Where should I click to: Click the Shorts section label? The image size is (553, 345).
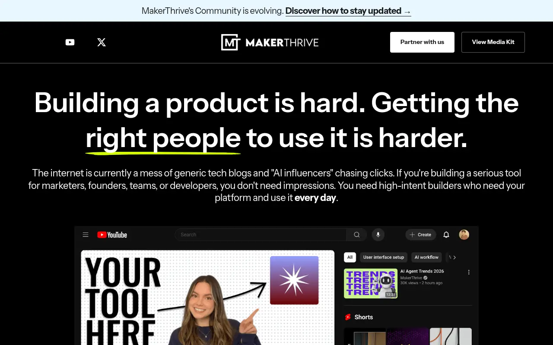(364, 317)
